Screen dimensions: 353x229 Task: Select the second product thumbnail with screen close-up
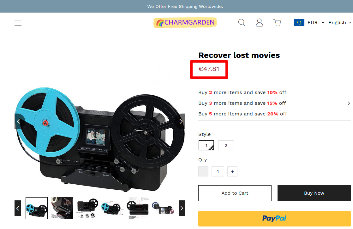(x=62, y=208)
